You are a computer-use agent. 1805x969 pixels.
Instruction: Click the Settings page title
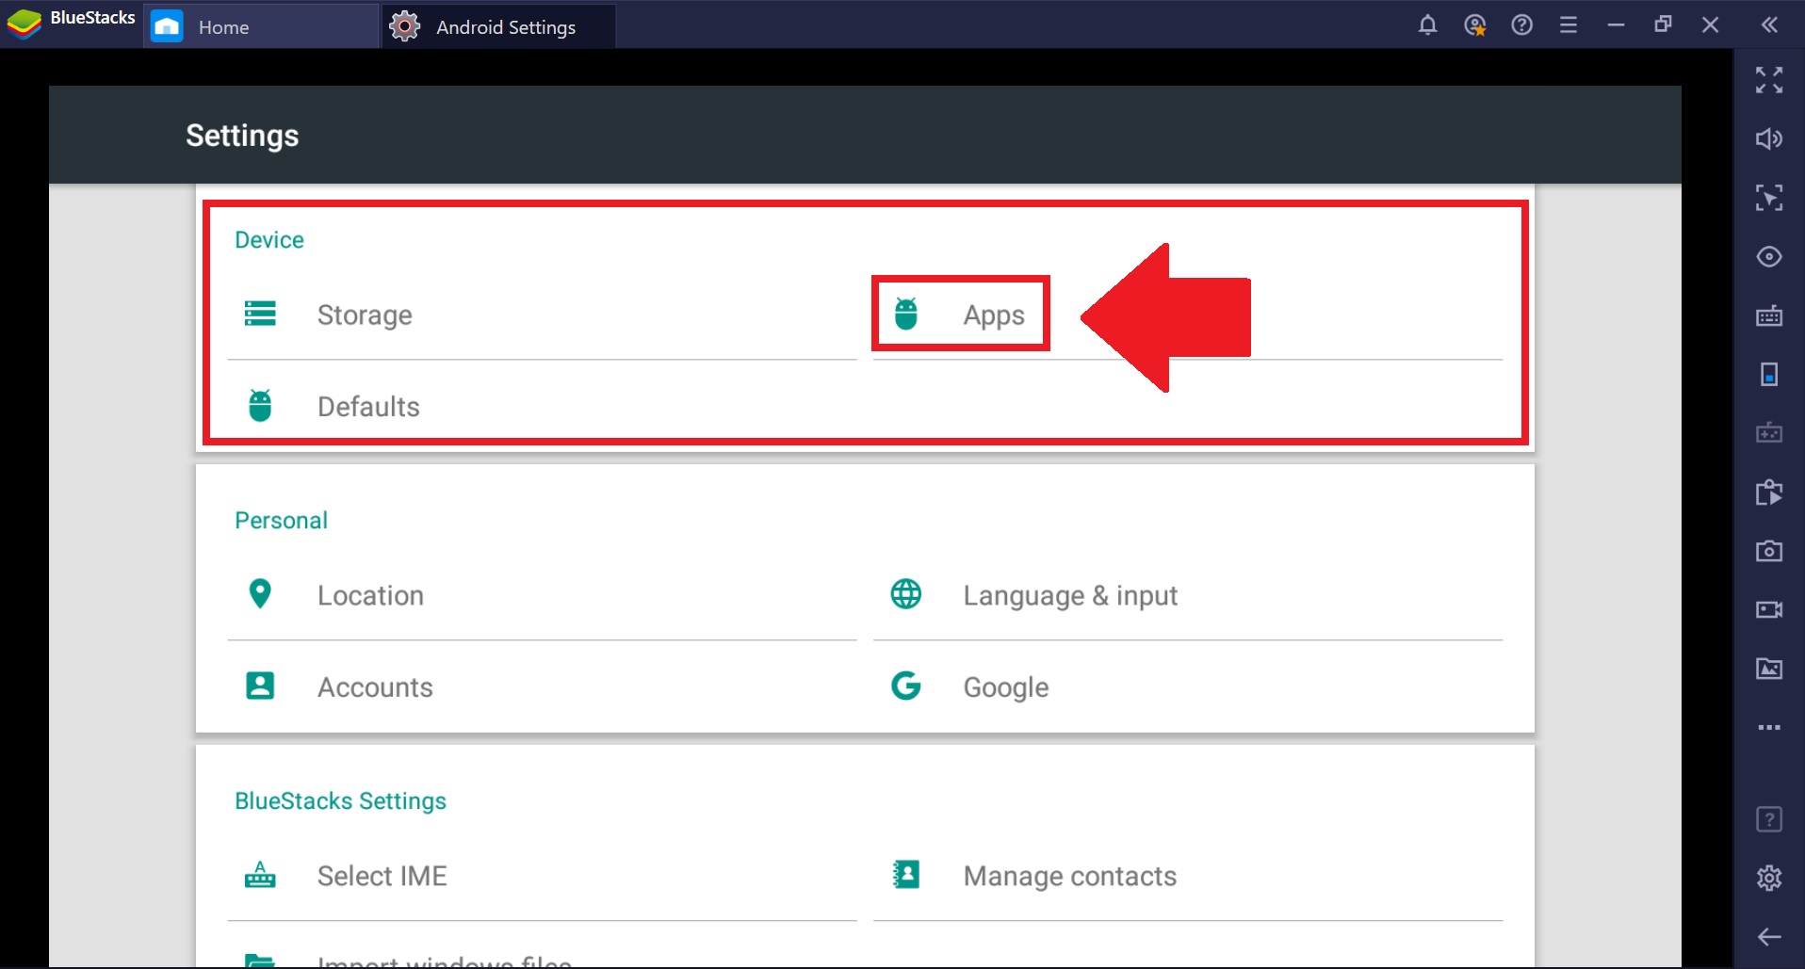click(242, 136)
